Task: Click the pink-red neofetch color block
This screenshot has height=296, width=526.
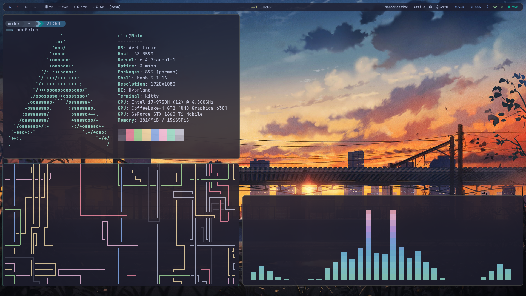Action: pos(130,135)
